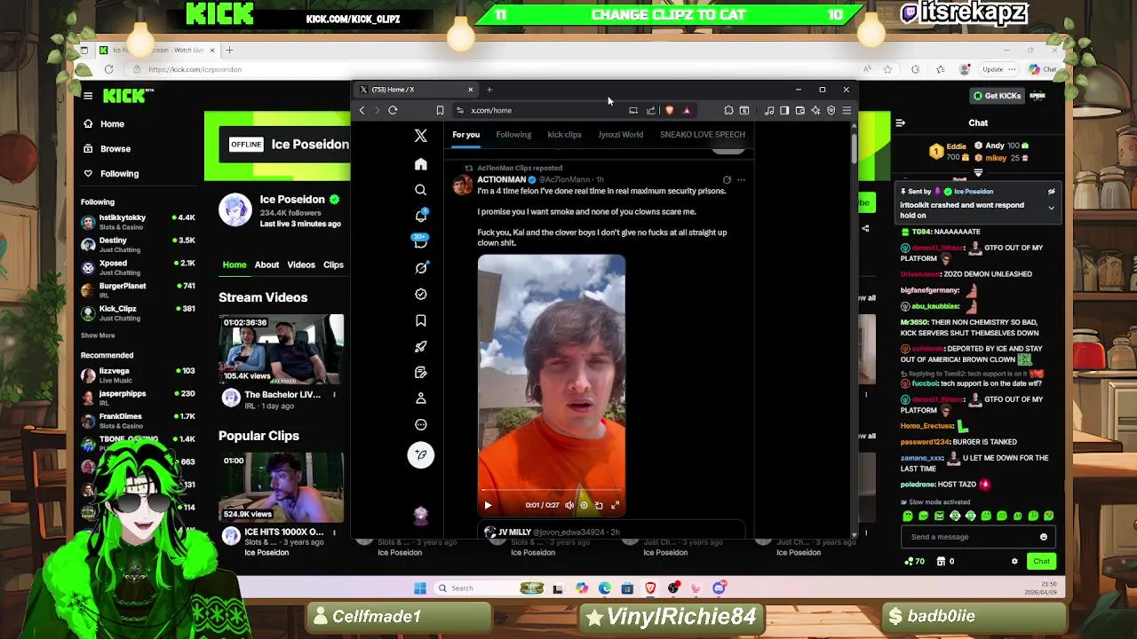The width and height of the screenshot is (1137, 639).
Task: Open the More circle icon in X sidebar
Action: coord(421,424)
